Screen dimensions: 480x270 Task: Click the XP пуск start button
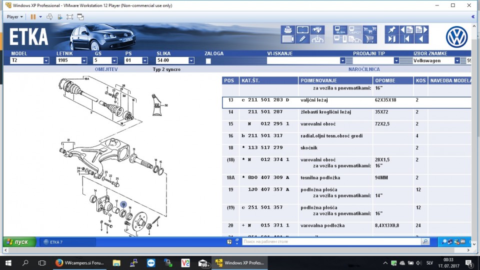[x=19, y=242]
